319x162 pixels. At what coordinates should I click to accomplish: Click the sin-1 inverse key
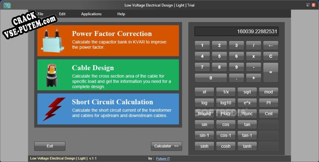tap(204, 135)
